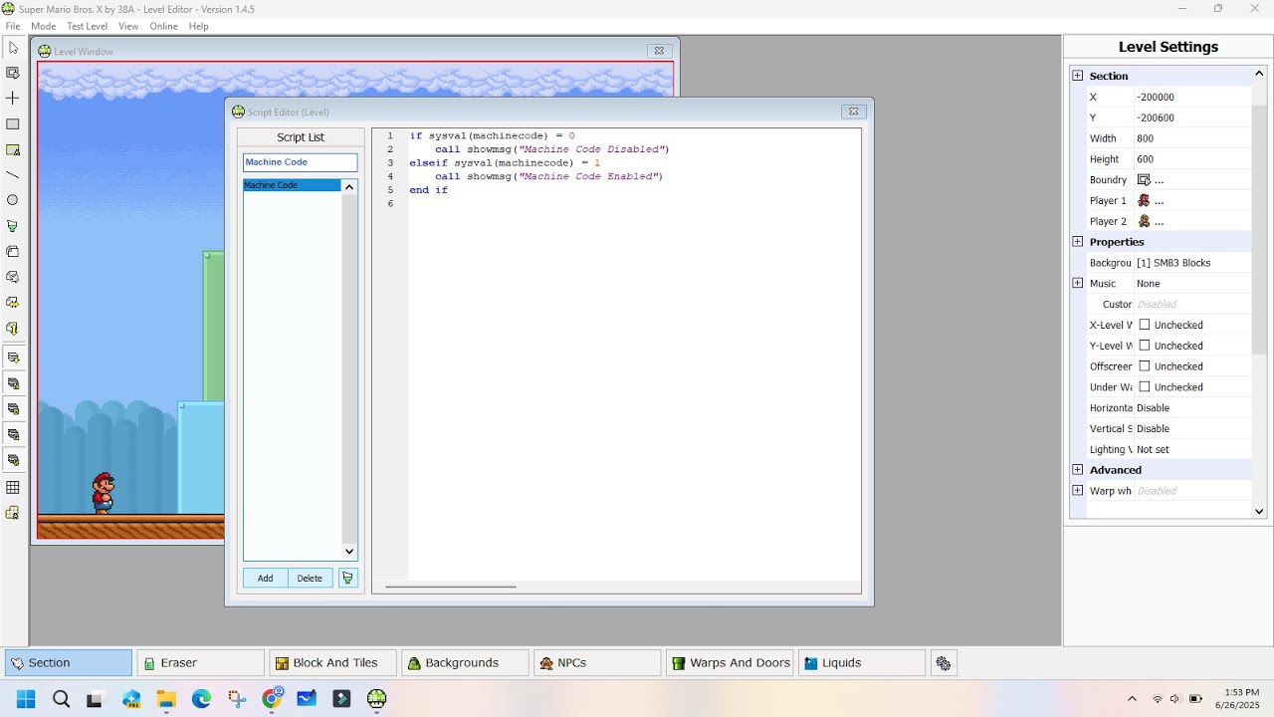Open Windows Search from the taskbar
Viewport: 1274px width, 717px height.
tap(61, 699)
